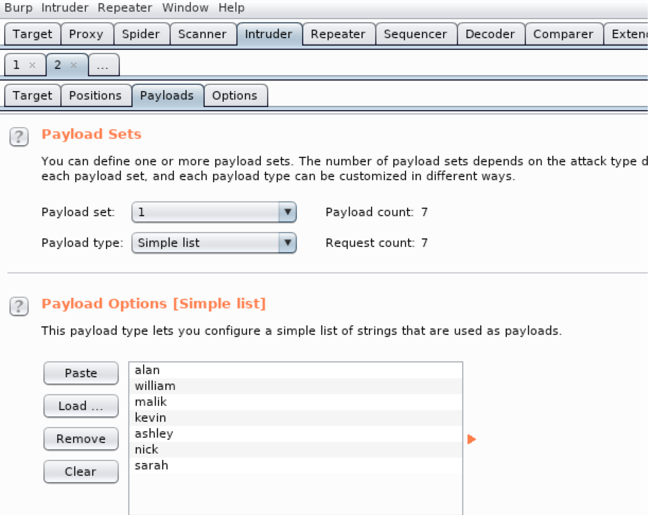Viewport: 652px width, 515px height.
Task: Click the Payload count value 7
Action: click(425, 212)
